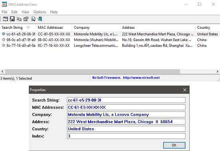Click the gray icon of 8c-77-16-d3-af-9a row

(4, 45)
